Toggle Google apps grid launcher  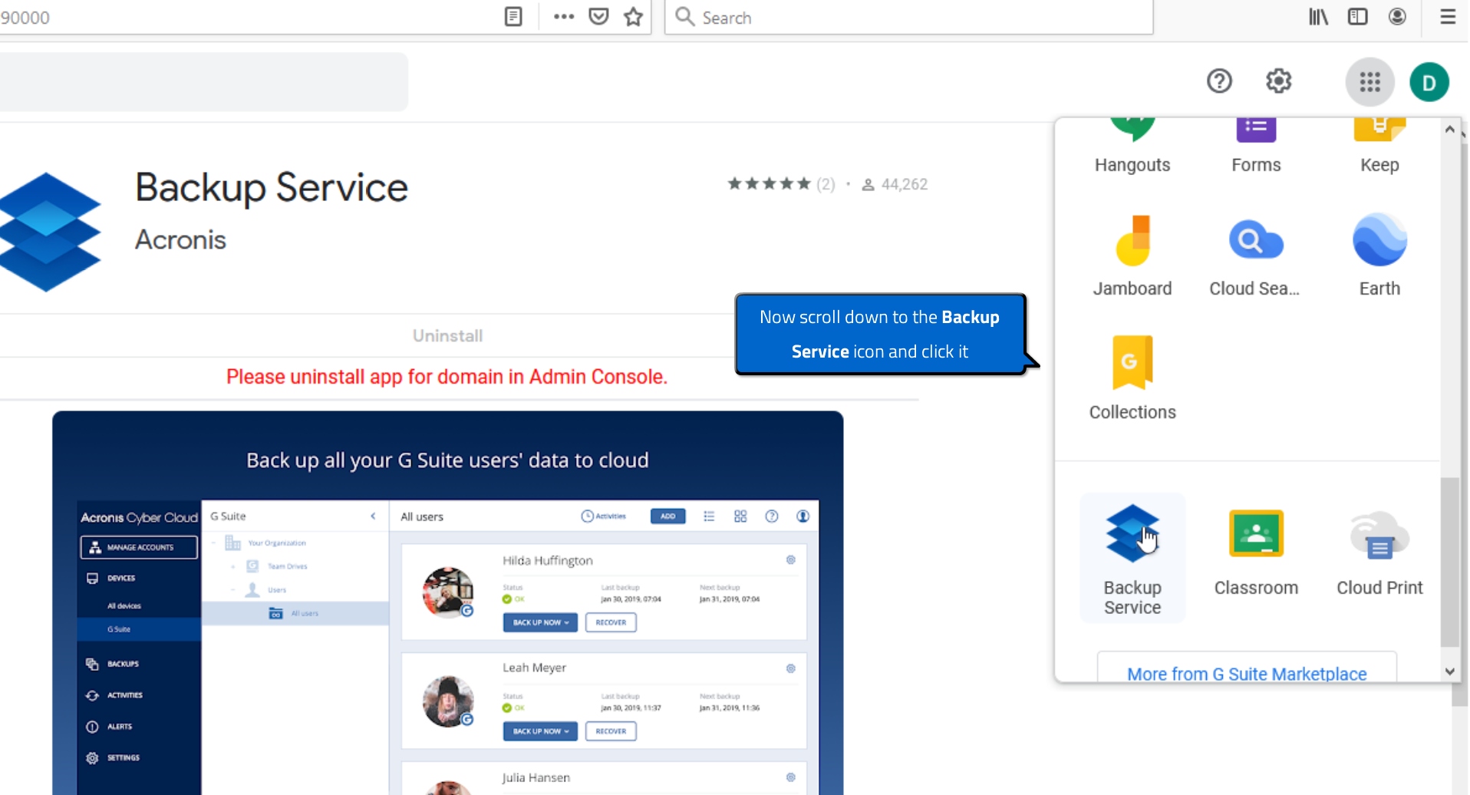pos(1369,81)
